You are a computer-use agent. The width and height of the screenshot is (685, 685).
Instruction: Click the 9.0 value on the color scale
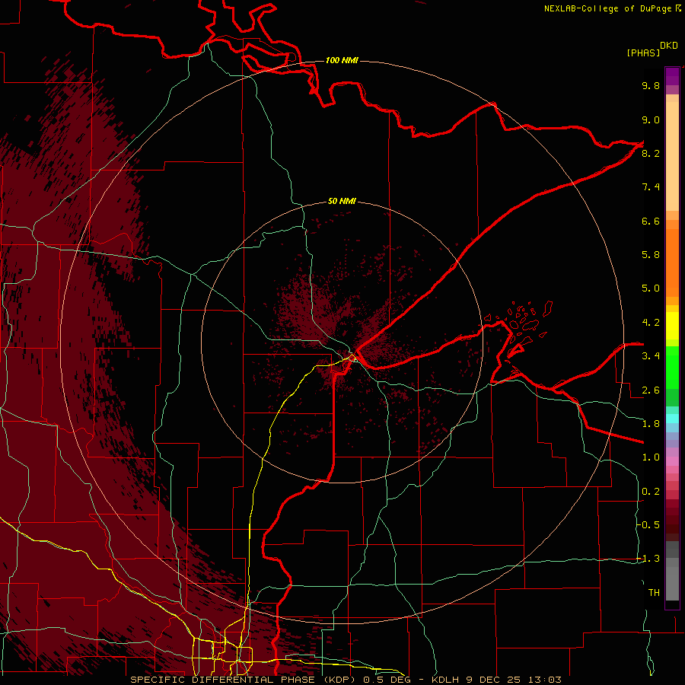pyautogui.click(x=651, y=119)
